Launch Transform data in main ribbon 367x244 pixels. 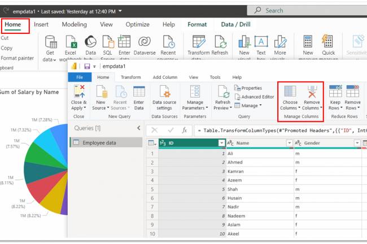pyautogui.click(x=199, y=48)
